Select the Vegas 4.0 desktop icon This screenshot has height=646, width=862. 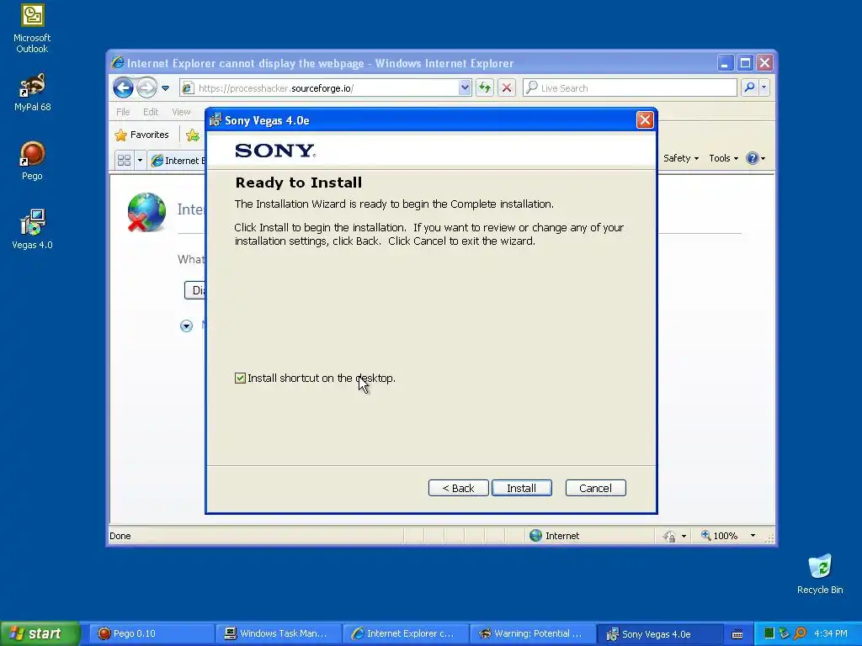32,230
